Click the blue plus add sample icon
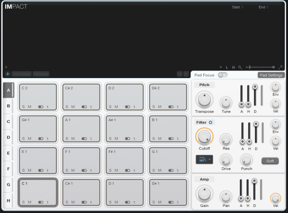 click(x=8, y=74)
